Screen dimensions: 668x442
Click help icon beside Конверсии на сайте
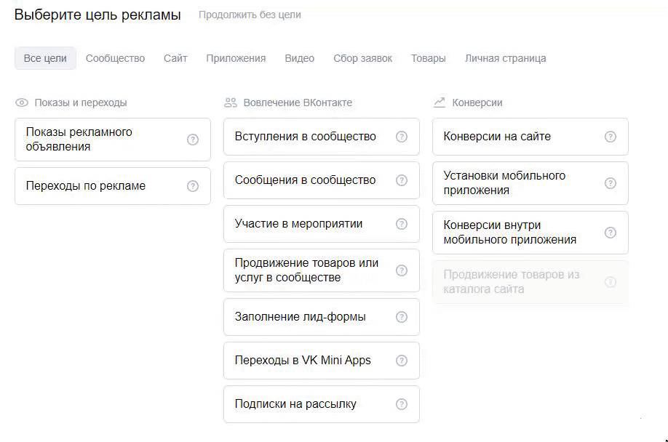610,137
